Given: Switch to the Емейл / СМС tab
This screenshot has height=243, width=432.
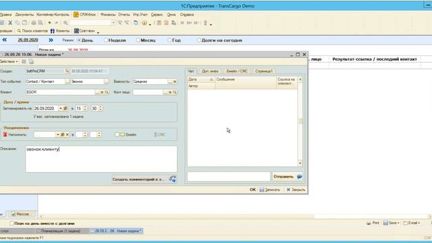Looking at the screenshot, I should pyautogui.click(x=237, y=71).
